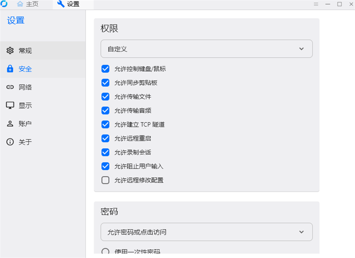Select the person icon for 账户 settings
355x258 pixels.
click(x=10, y=123)
